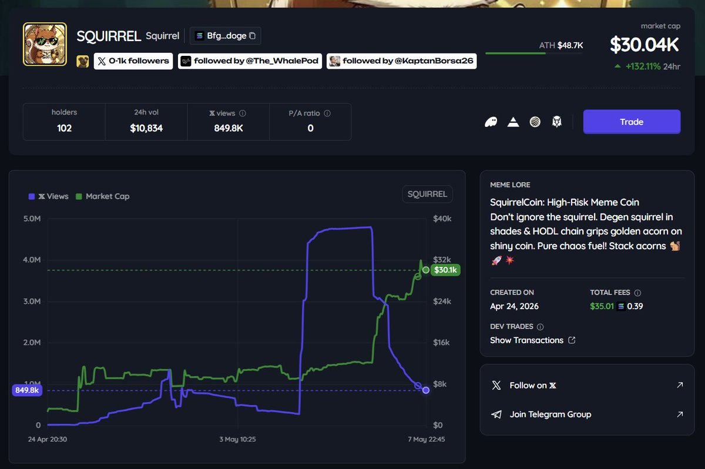This screenshot has height=469, width=705.
Task: Copy the Bfg...doge contract address
Action: click(253, 36)
